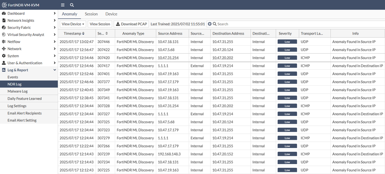Screen dimensions: 385x174
Task: Click the hamburger menu toggle icon
Action: 63,5
